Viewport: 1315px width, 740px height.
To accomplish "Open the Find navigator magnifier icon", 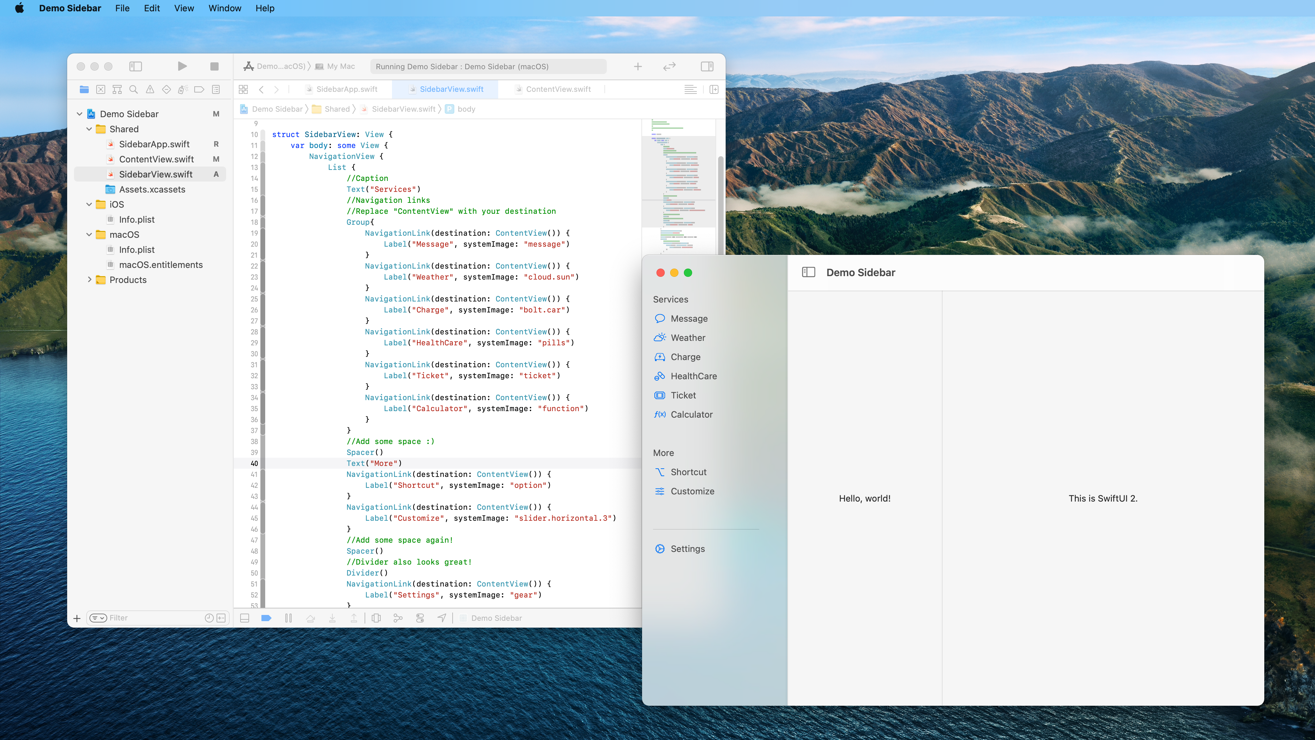I will [x=133, y=89].
